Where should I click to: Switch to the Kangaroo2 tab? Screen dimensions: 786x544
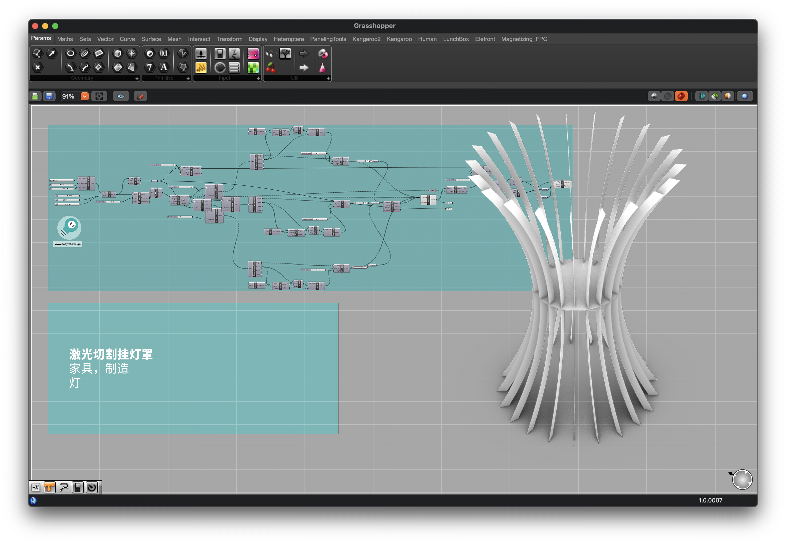pyautogui.click(x=366, y=39)
